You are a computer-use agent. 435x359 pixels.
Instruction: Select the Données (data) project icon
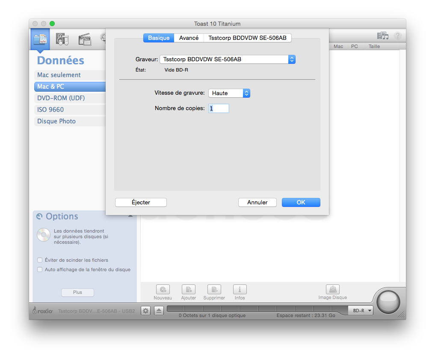point(40,39)
